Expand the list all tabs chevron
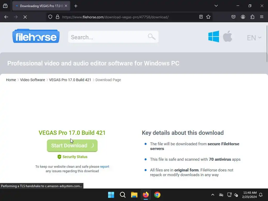Viewport: 268px width, 201px height. click(x=216, y=6)
